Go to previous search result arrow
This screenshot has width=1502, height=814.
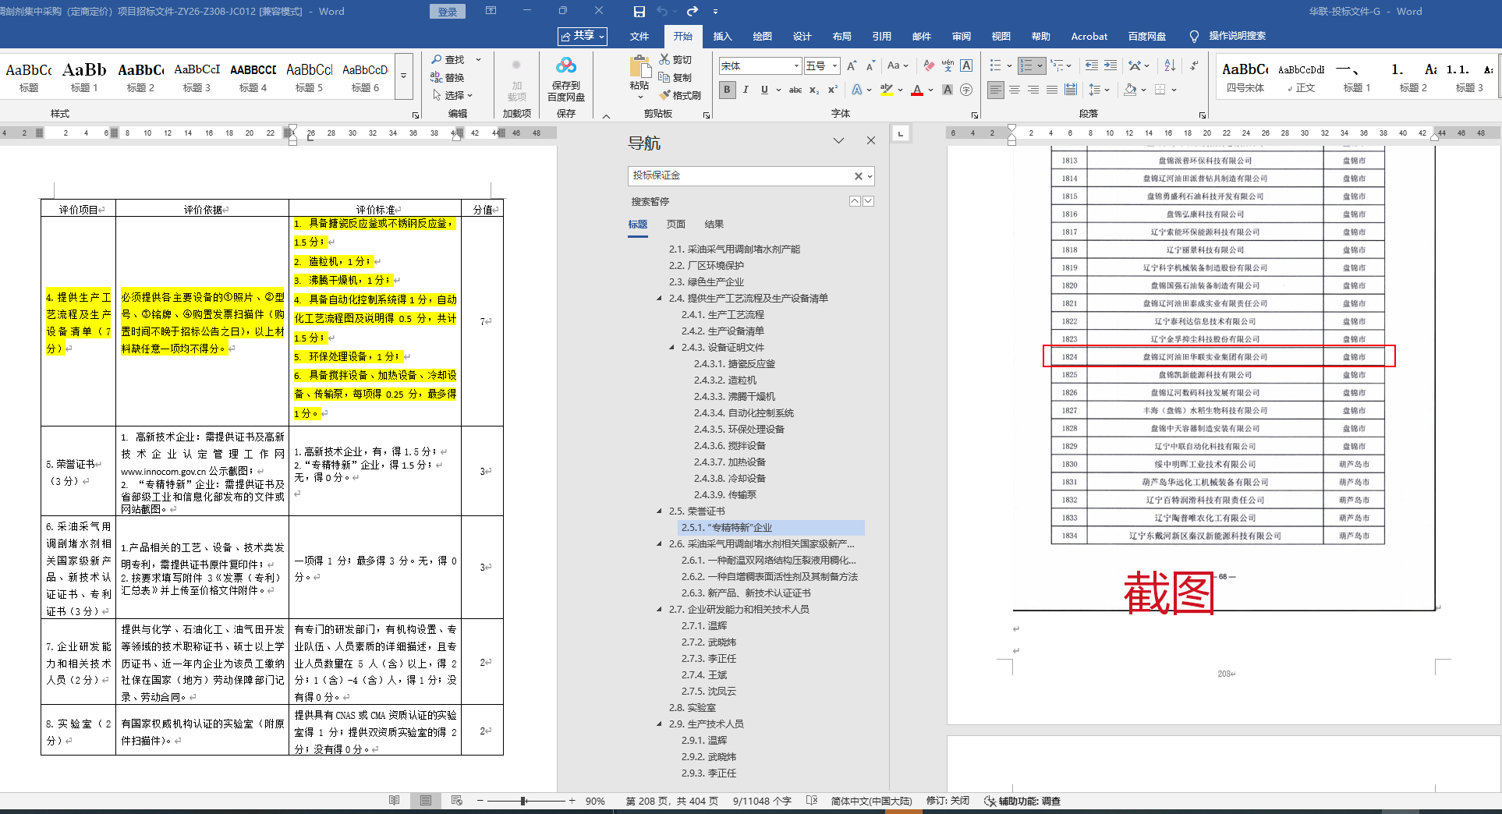click(855, 201)
